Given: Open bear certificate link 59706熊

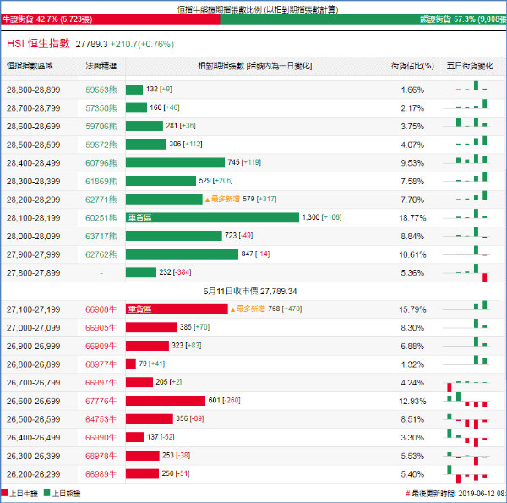Looking at the screenshot, I should 101,126.
